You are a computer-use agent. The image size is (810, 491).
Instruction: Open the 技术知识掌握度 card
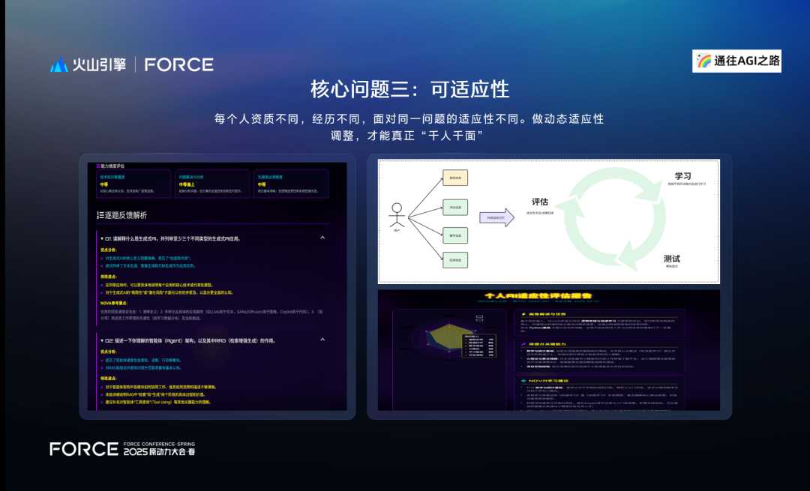click(133, 184)
